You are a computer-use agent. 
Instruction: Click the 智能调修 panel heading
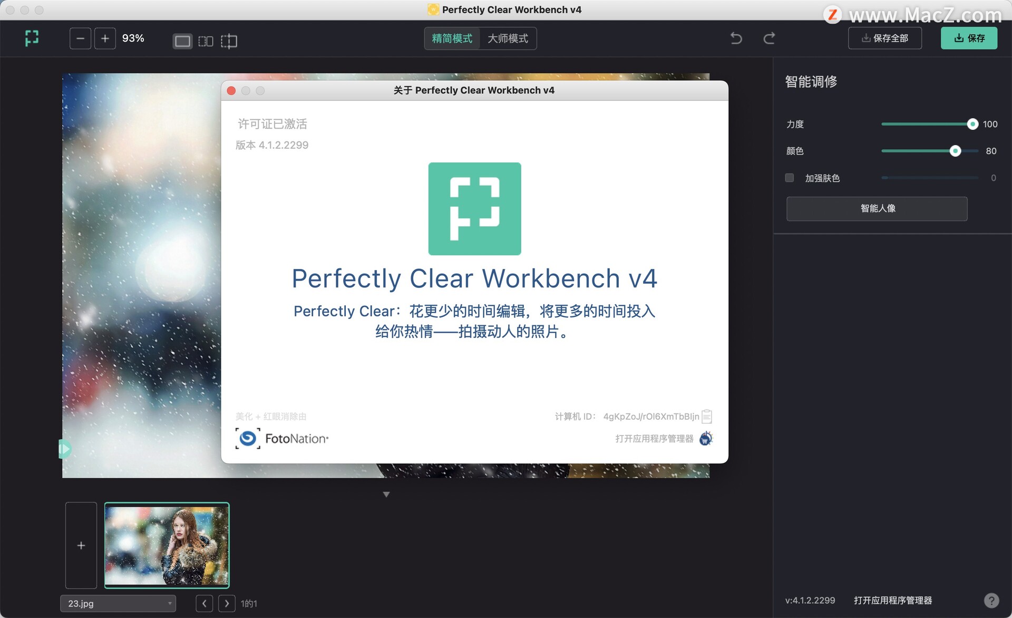coord(811,82)
